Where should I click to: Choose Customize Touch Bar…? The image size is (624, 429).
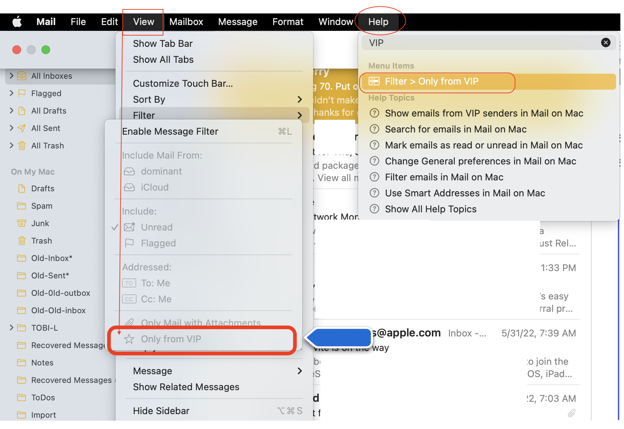point(214,83)
